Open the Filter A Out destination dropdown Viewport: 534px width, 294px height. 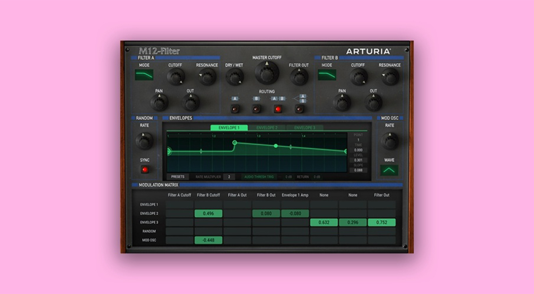tap(237, 195)
